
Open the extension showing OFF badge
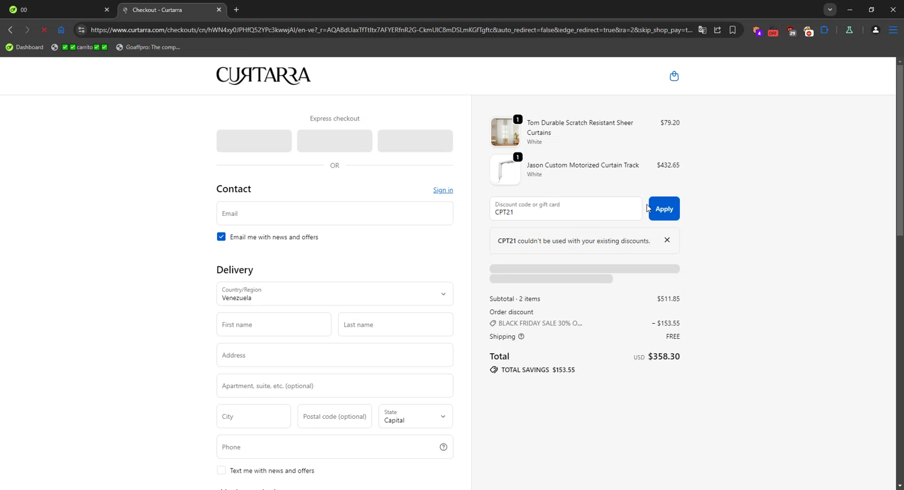(x=773, y=31)
